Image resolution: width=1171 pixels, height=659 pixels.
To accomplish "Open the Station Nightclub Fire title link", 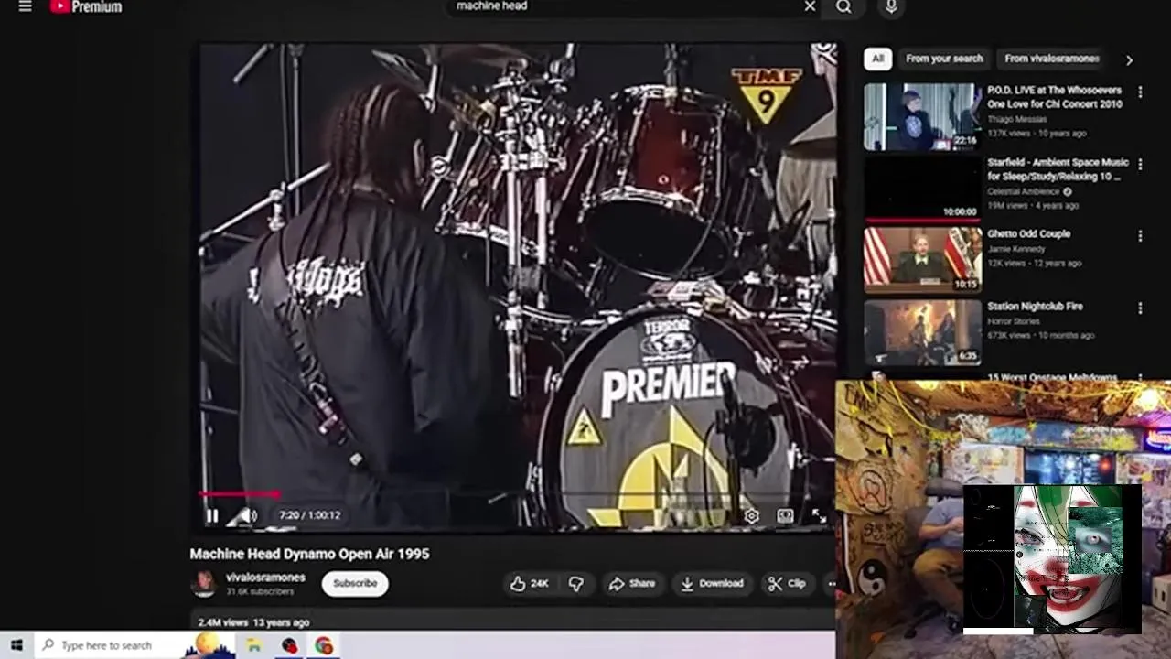I will (1035, 307).
